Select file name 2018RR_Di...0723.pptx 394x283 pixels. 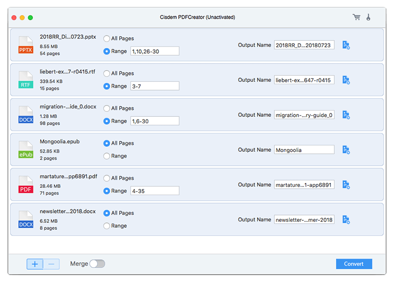click(68, 37)
